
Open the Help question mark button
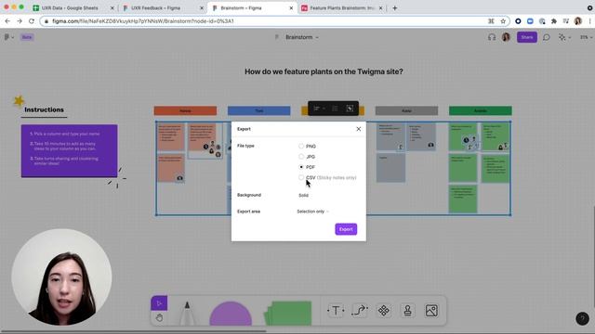[x=582, y=318]
